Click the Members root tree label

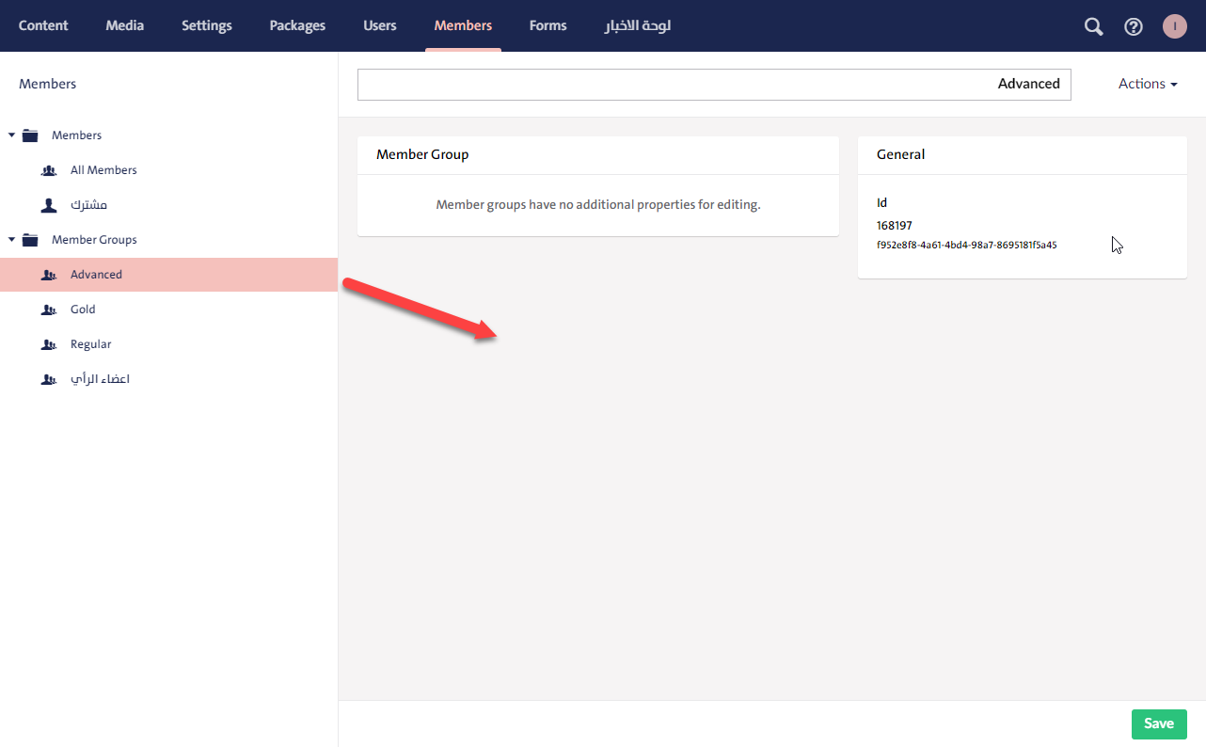coord(76,135)
